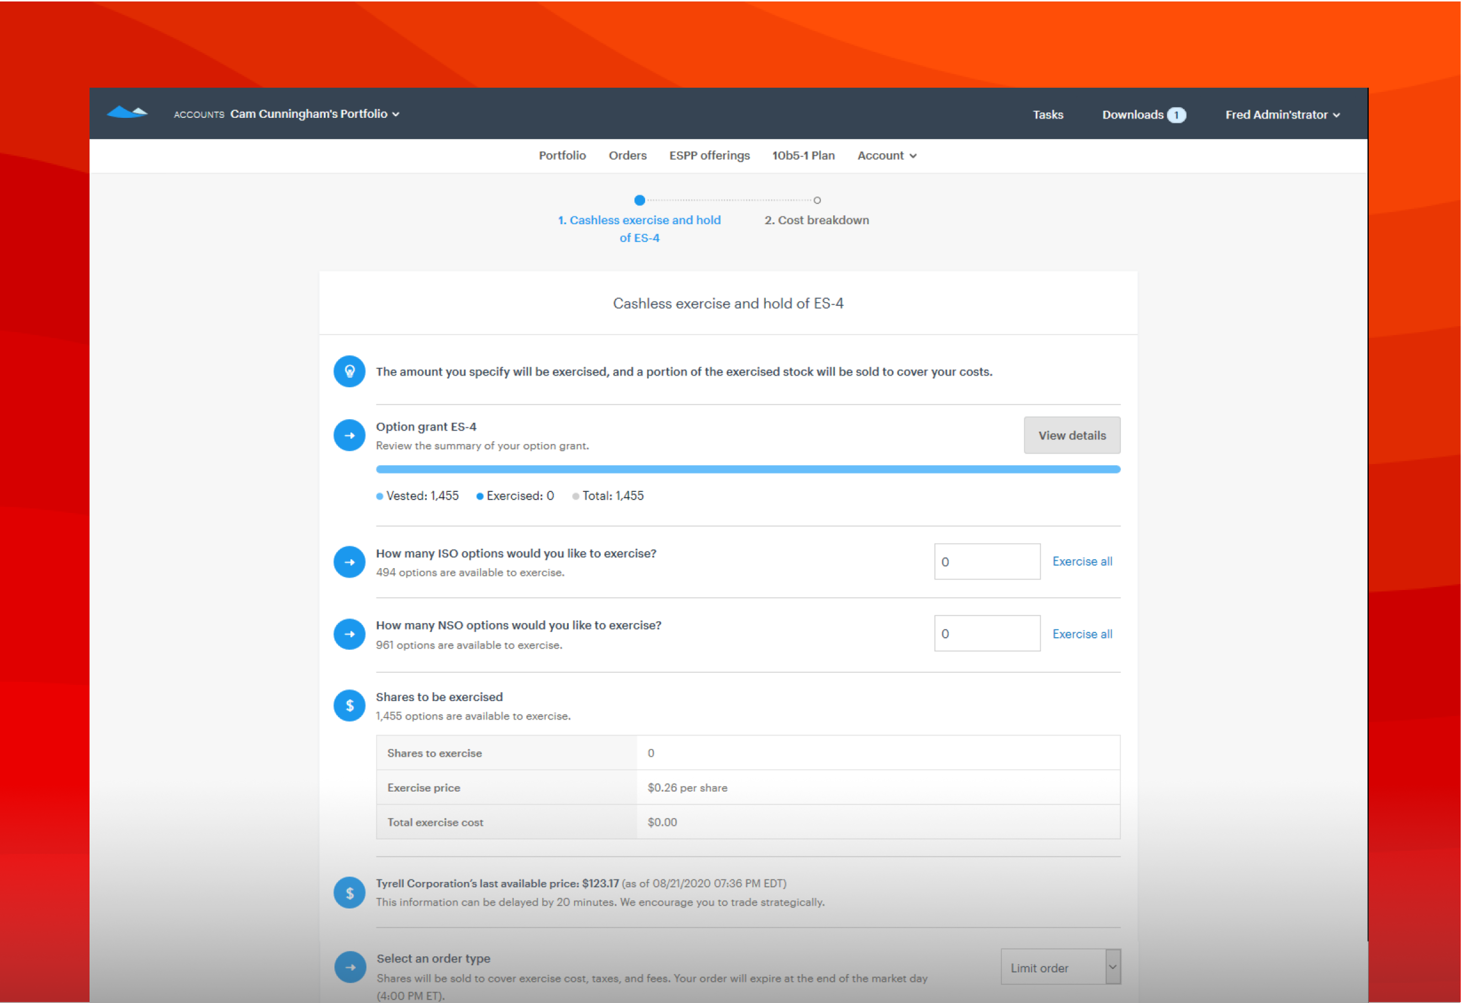Click Exercise all for ISO options
The width and height of the screenshot is (1461, 1003).
(1082, 561)
